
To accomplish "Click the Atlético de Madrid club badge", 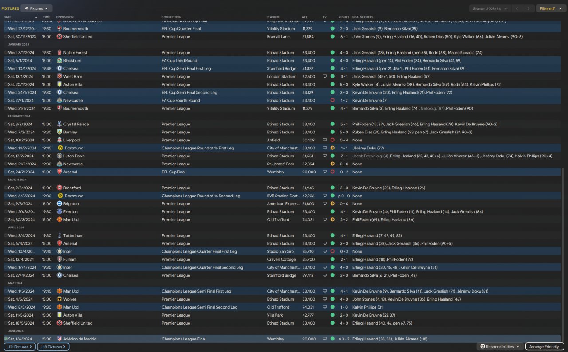I will pos(59,339).
